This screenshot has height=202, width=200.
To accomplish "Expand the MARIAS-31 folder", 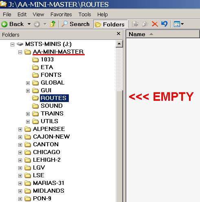I will [x=20, y=183].
